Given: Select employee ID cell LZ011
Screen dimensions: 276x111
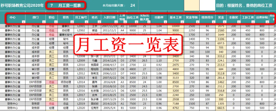Looking at the screenshot, I should pos(81,69).
